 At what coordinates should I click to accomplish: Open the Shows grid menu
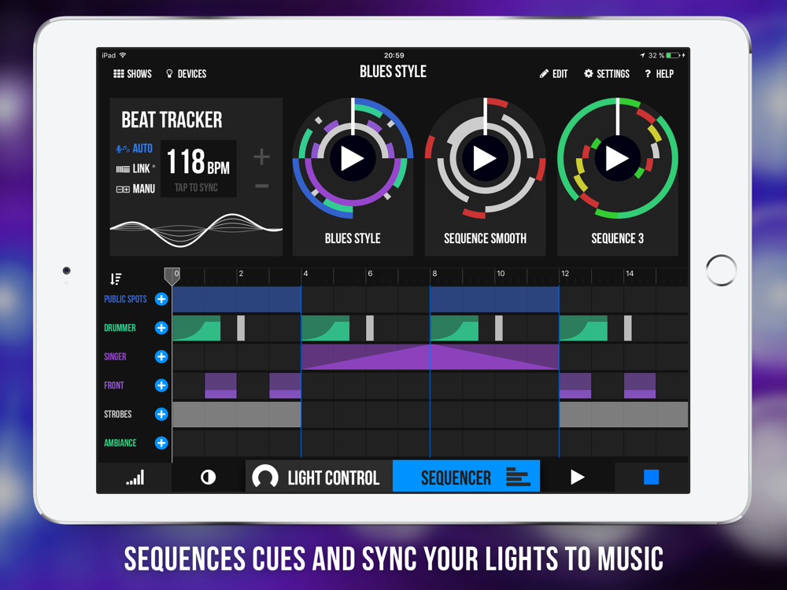point(132,74)
